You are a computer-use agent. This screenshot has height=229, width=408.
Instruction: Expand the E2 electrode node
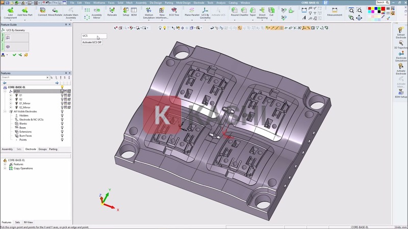(x=11, y=99)
